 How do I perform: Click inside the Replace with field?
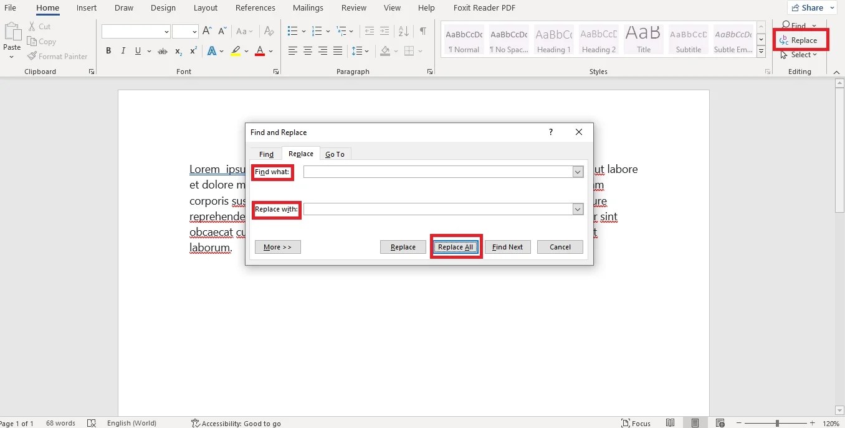(436, 209)
